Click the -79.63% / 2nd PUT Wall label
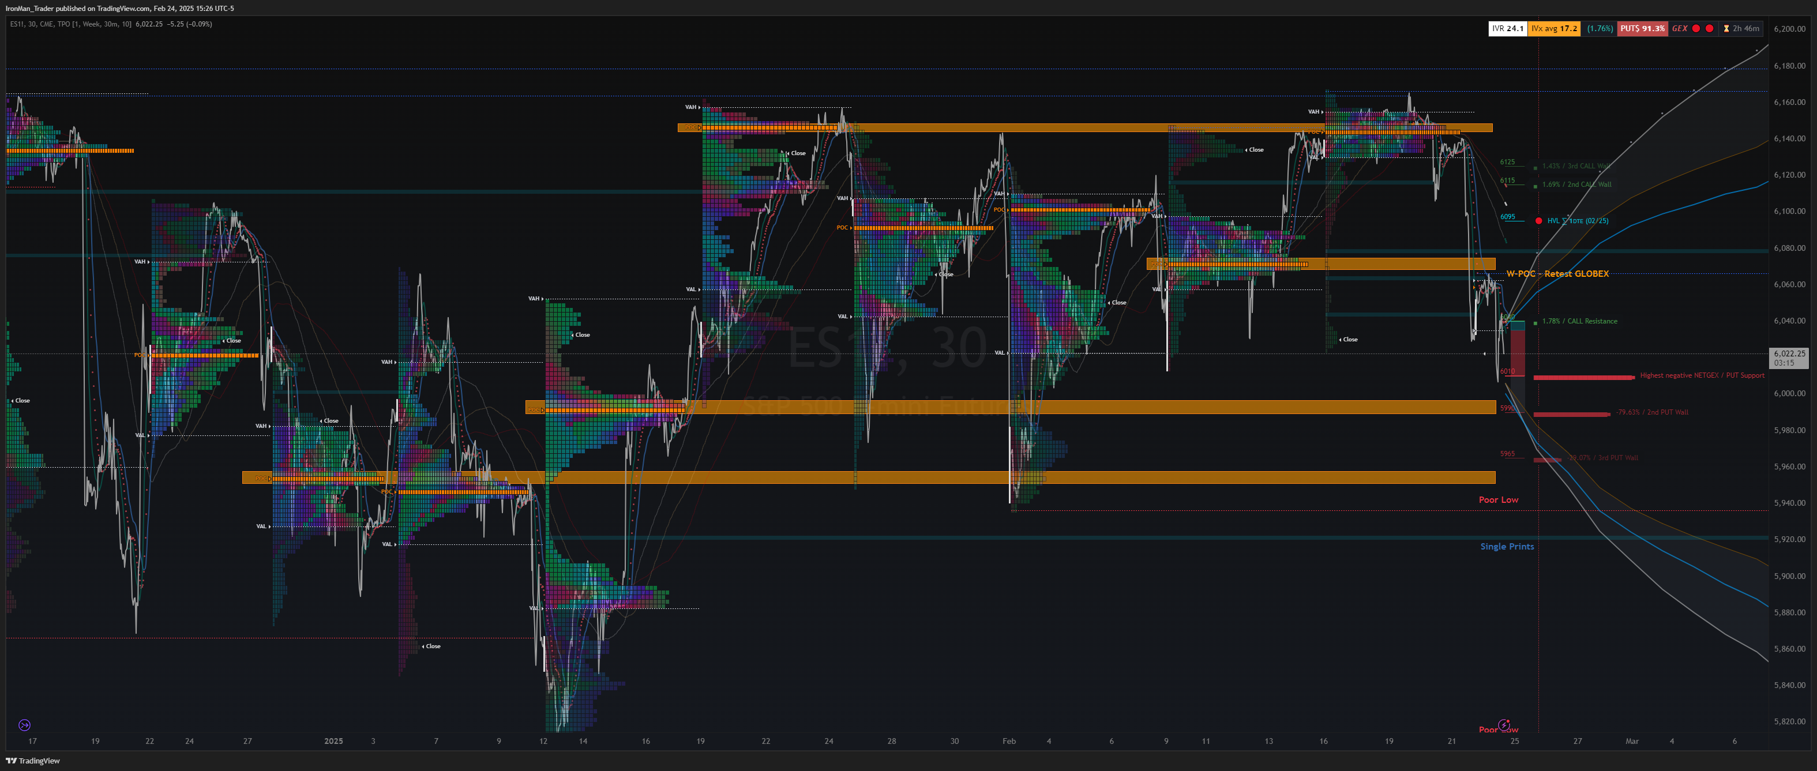The image size is (1817, 771). (1652, 412)
